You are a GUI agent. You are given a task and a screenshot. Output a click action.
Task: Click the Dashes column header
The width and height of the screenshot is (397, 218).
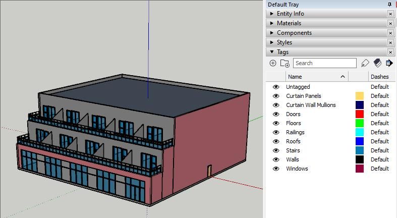380,77
